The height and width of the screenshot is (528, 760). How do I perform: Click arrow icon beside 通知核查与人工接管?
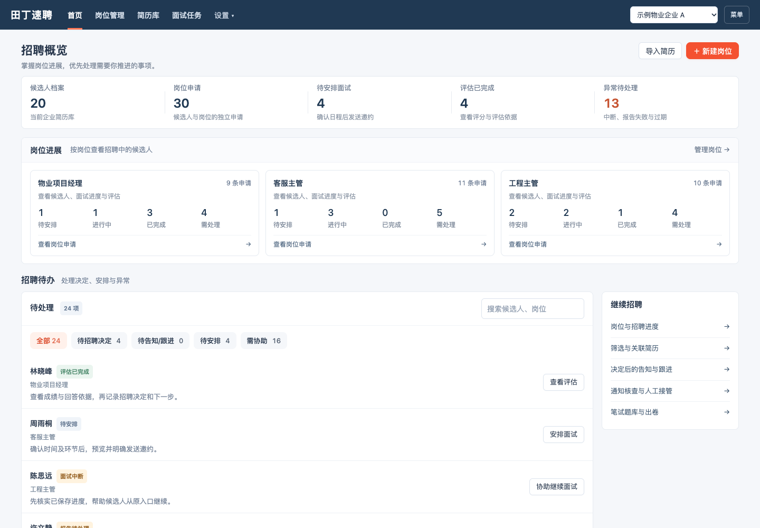(x=727, y=391)
